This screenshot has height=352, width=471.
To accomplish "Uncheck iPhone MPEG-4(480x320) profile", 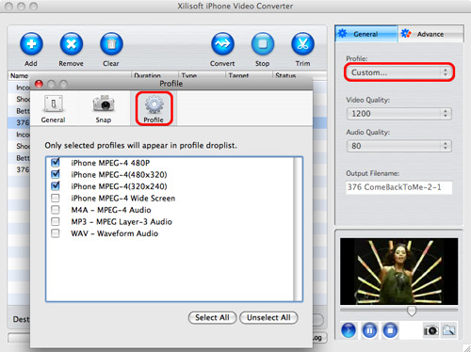I will tap(56, 174).
